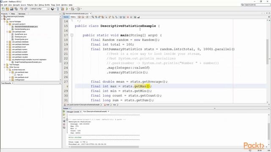The image size is (271, 152).
Task: Click the second yellow re-run icon in Output
Action: point(64,114)
